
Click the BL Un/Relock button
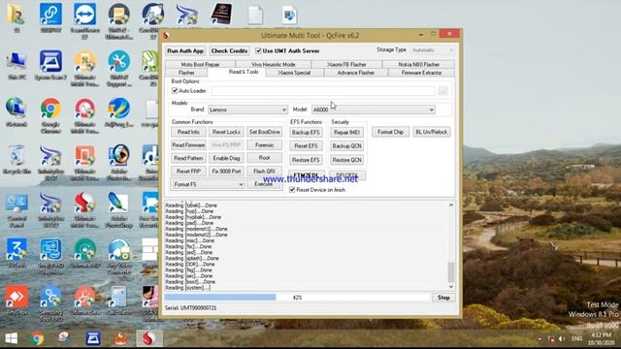coord(431,132)
